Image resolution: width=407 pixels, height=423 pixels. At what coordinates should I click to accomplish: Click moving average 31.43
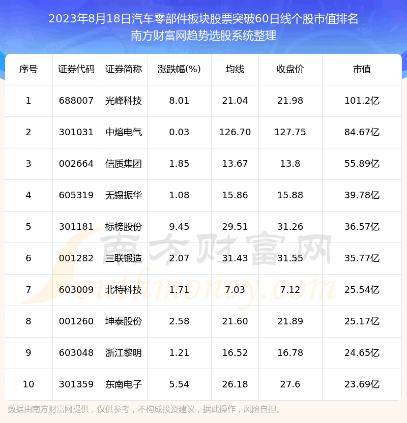click(235, 258)
